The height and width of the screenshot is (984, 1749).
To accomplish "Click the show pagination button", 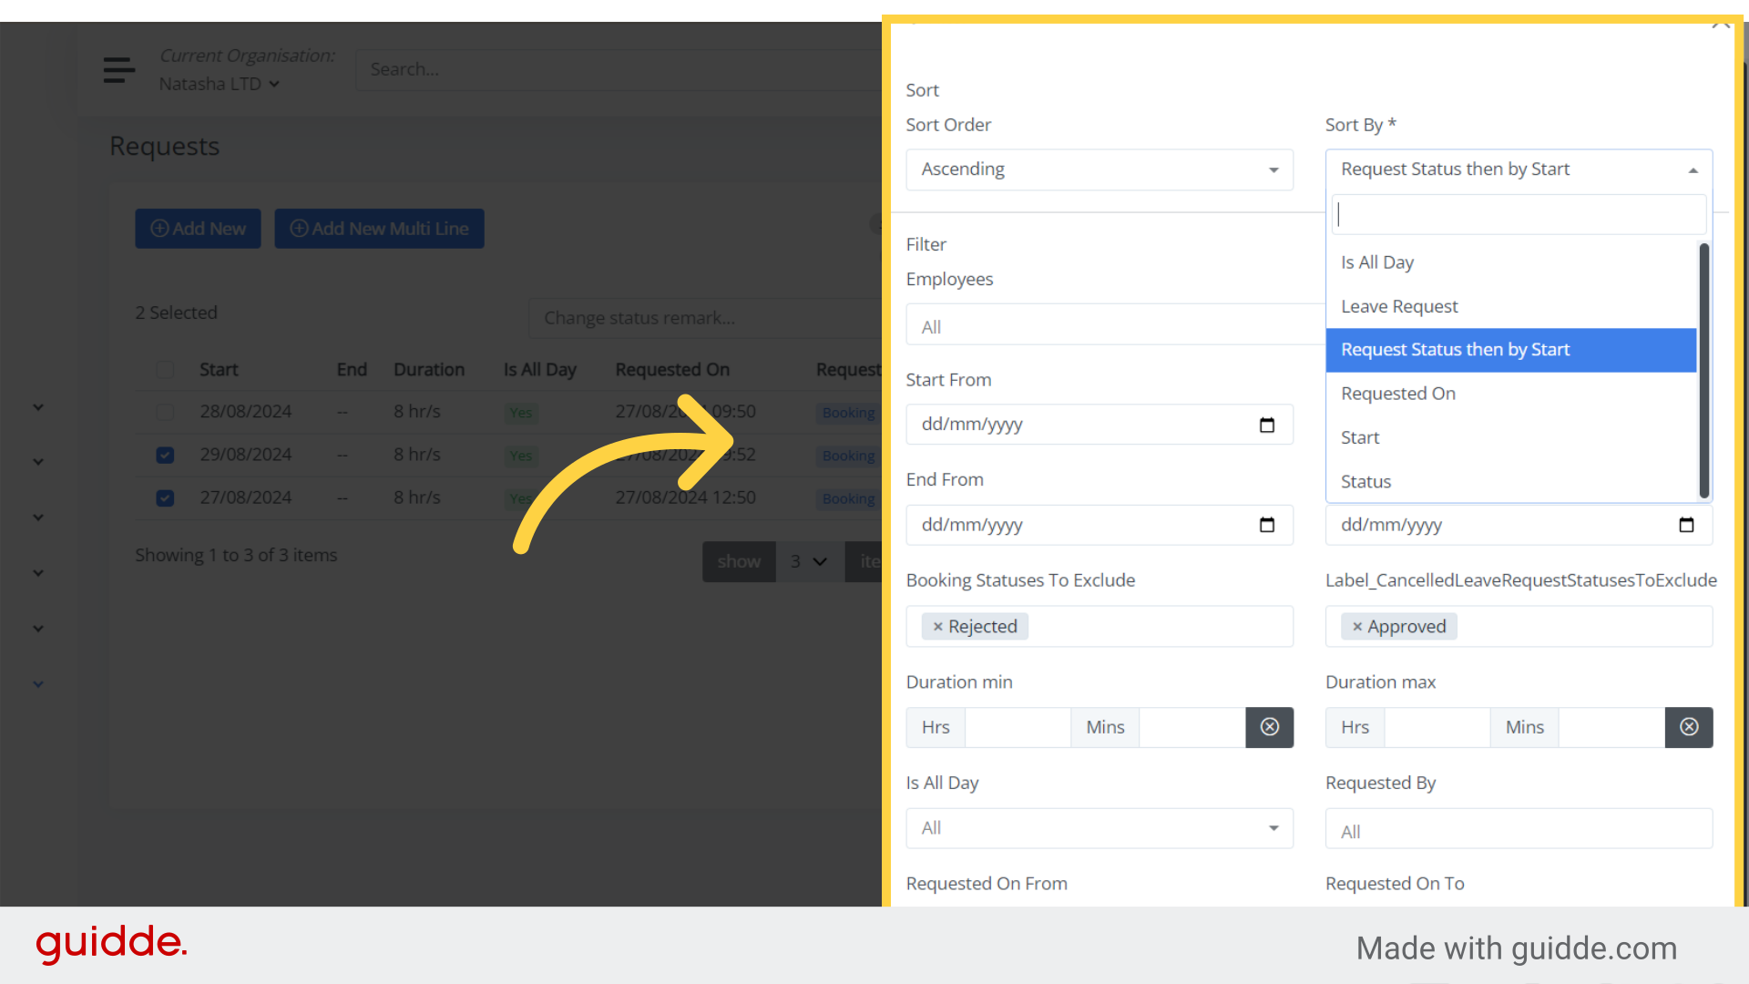I will click(739, 562).
